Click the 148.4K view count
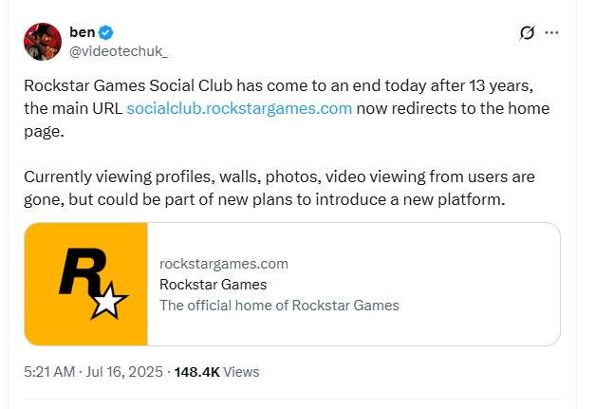 click(197, 372)
